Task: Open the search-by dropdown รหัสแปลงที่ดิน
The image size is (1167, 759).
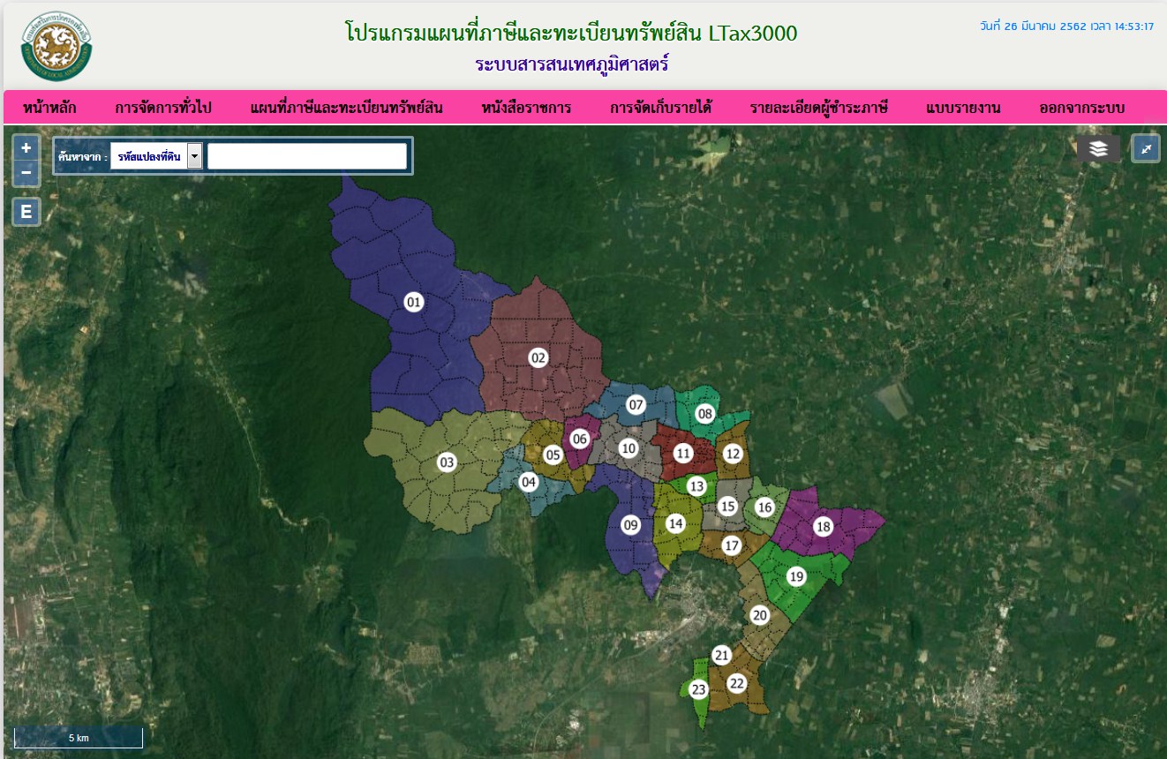Action: point(157,156)
